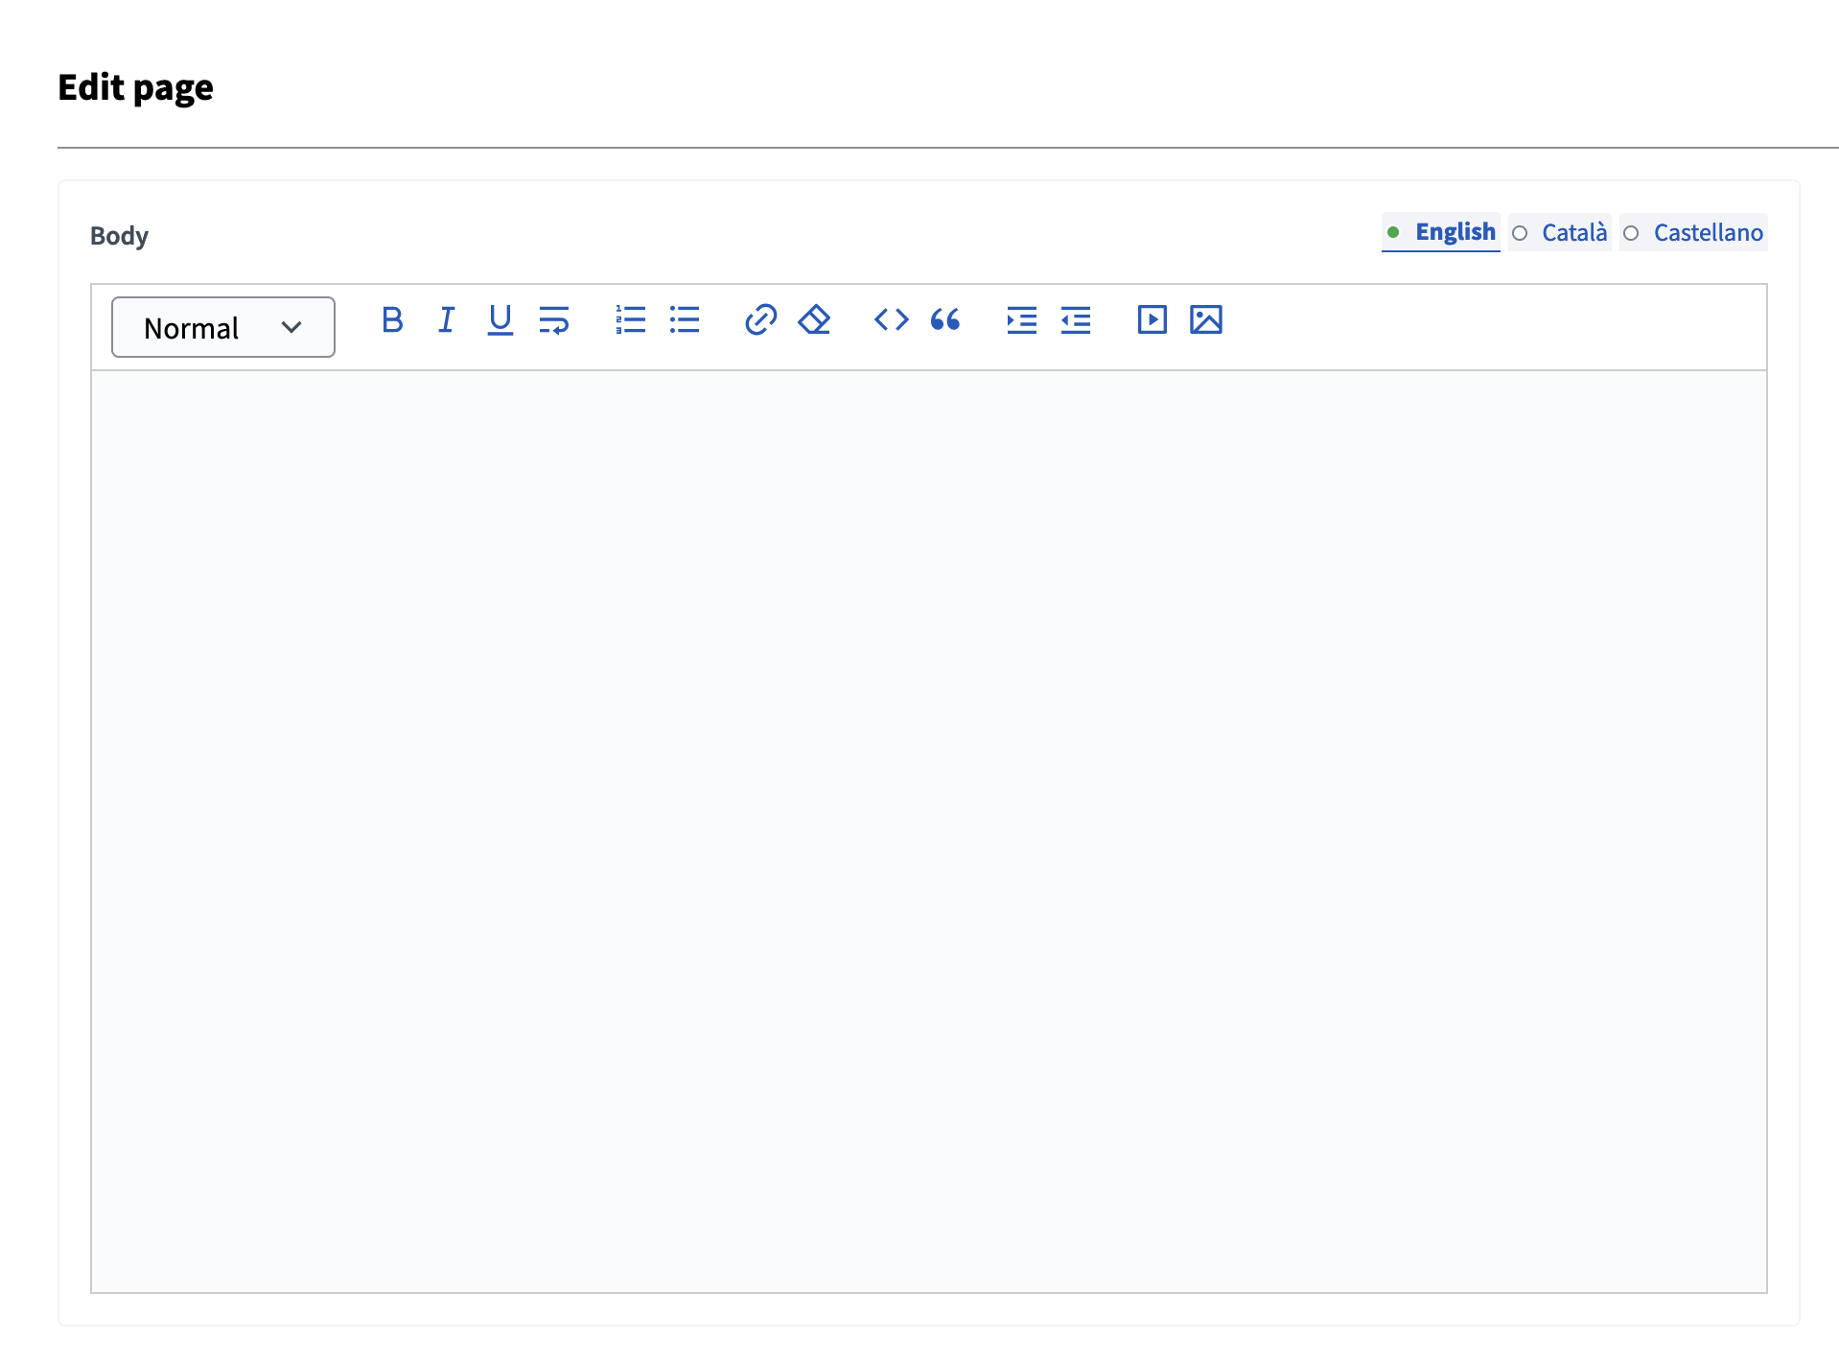1839x1364 pixels.
Task: Create a numbered list
Action: pyautogui.click(x=630, y=320)
